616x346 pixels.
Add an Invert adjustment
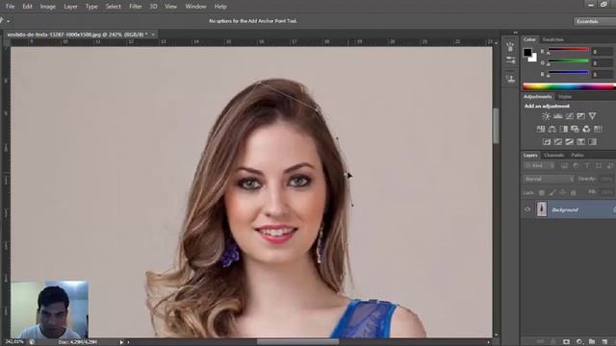[547, 141]
